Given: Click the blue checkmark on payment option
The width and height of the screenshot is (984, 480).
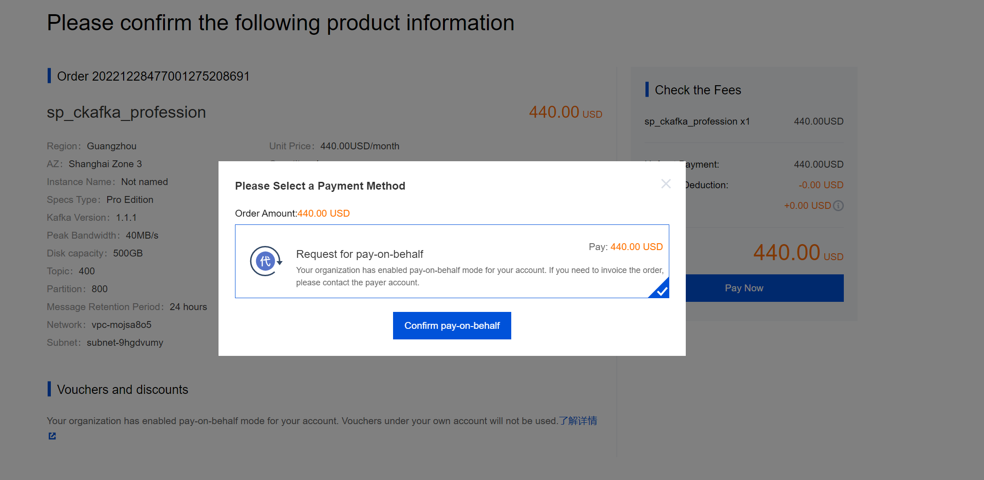Looking at the screenshot, I should 661,290.
